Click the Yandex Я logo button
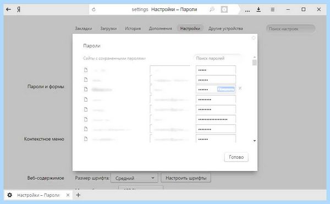The image size is (330, 204). [x=19, y=9]
